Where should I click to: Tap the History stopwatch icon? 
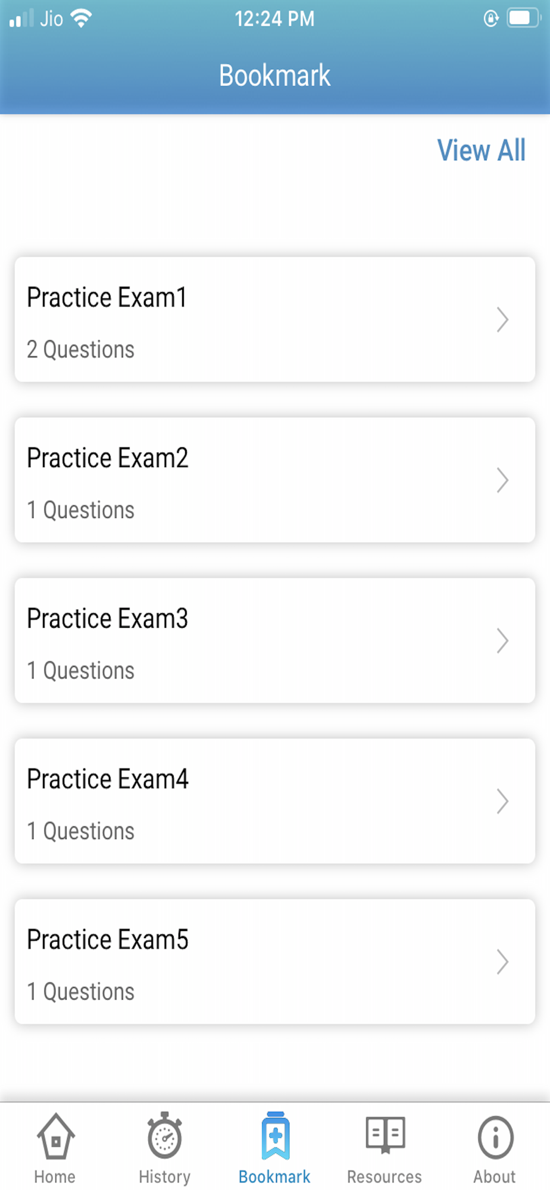(x=164, y=1135)
